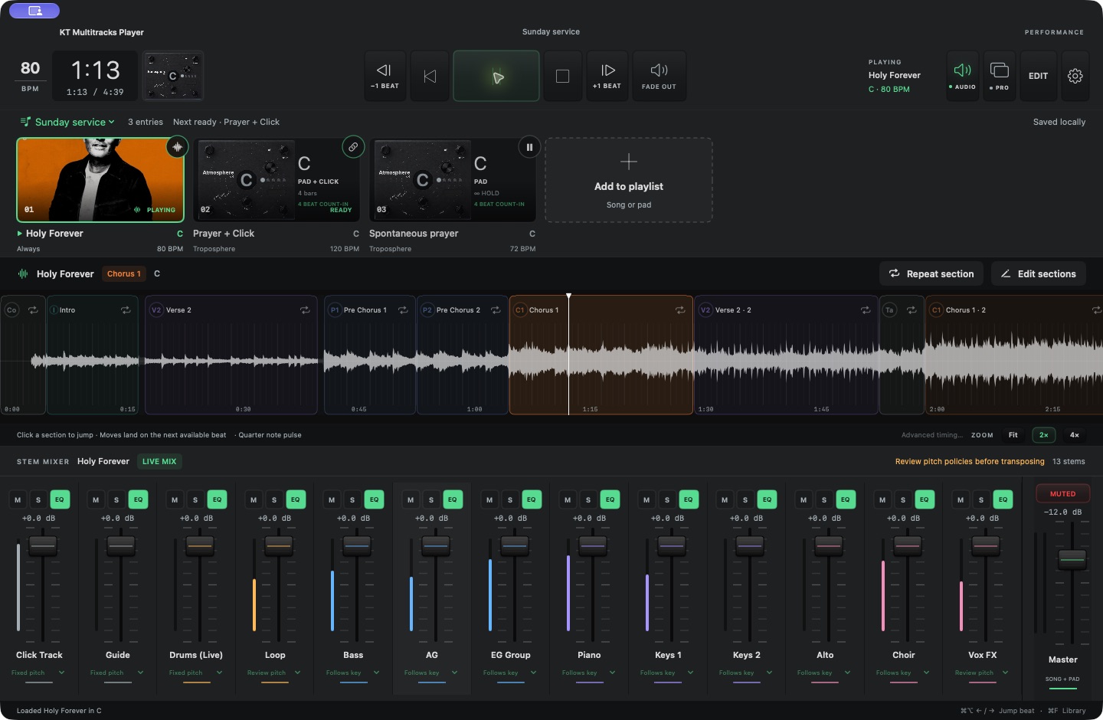Toggle loop icon on Intro section

126,310
